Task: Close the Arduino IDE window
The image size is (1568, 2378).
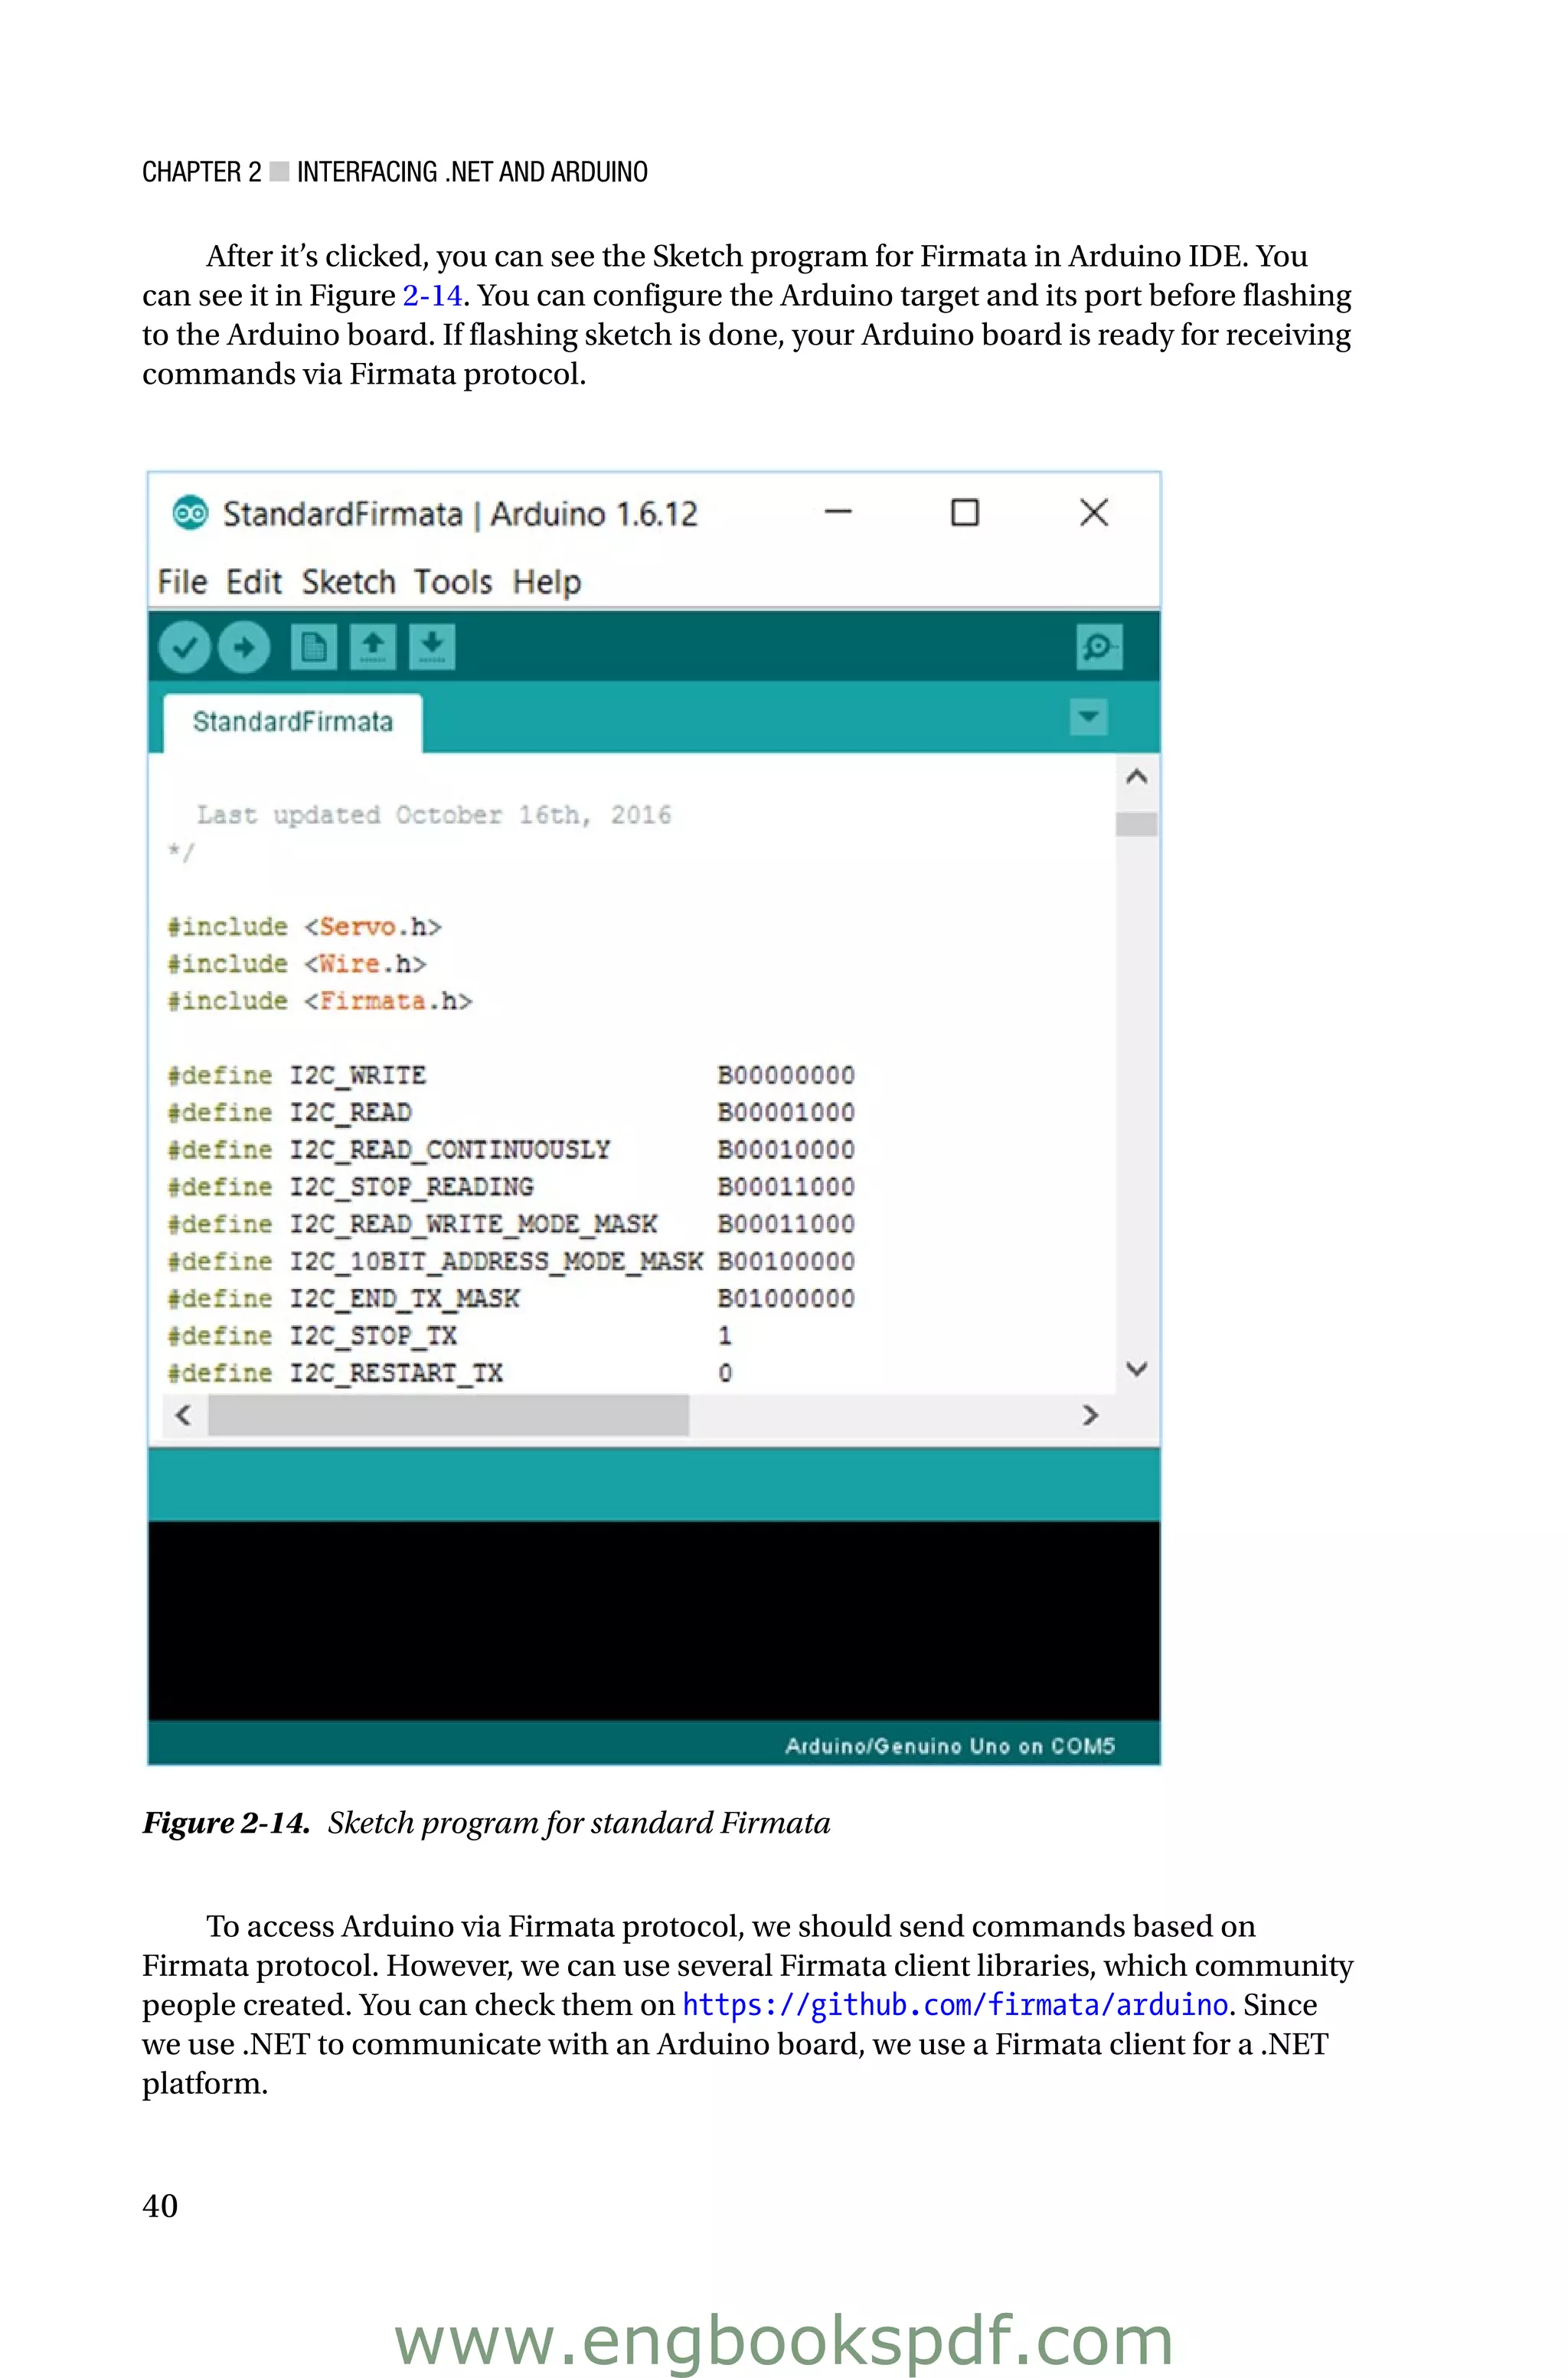Action: pyautogui.click(x=1094, y=512)
